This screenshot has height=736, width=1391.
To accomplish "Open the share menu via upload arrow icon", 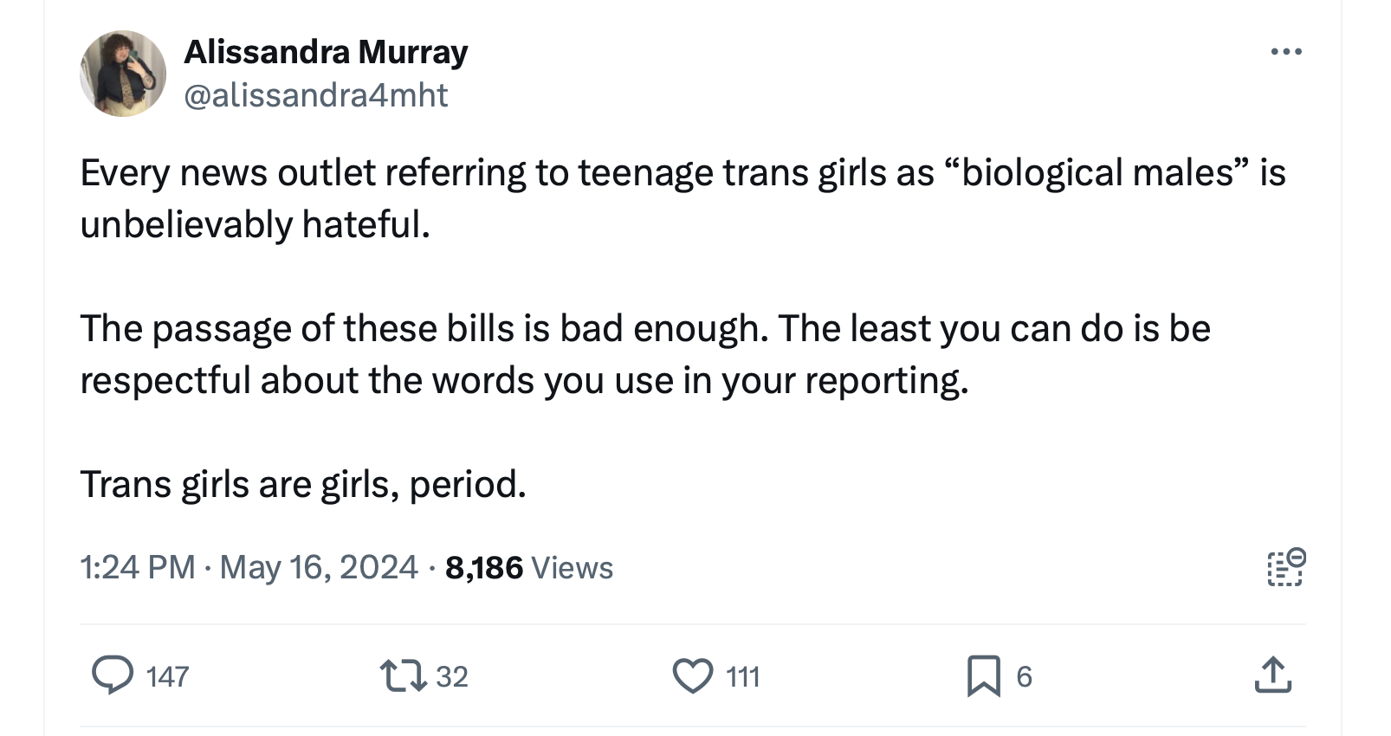I will click(x=1272, y=675).
